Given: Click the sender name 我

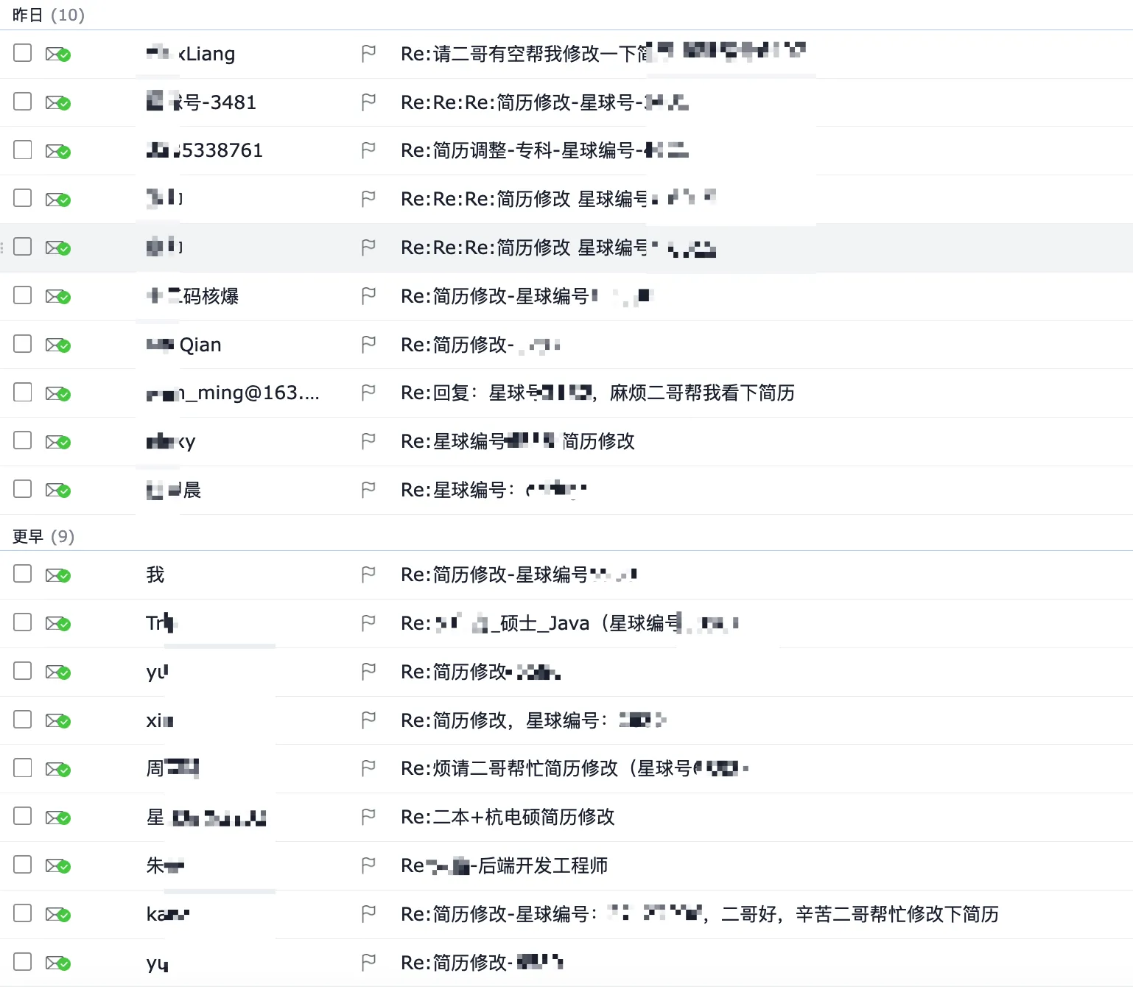Looking at the screenshot, I should click(x=155, y=575).
